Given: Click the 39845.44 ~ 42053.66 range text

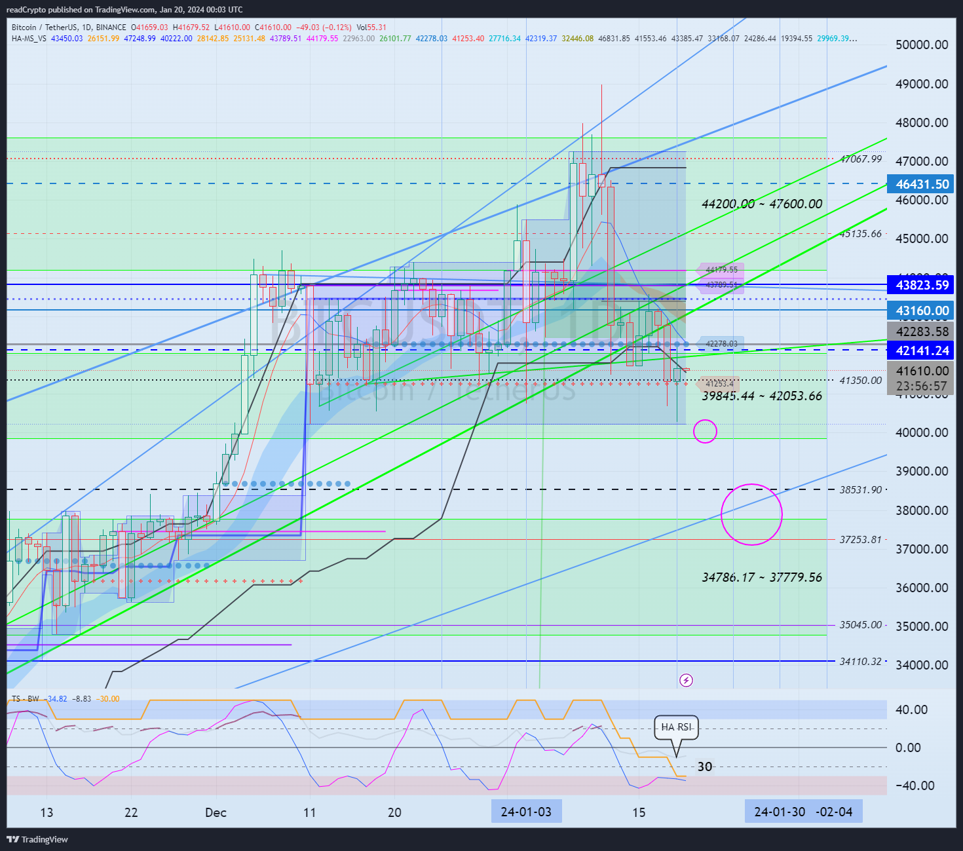Looking at the screenshot, I should pos(762,396).
